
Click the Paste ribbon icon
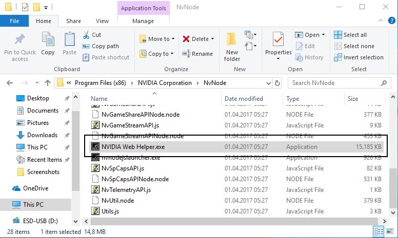click(x=69, y=39)
